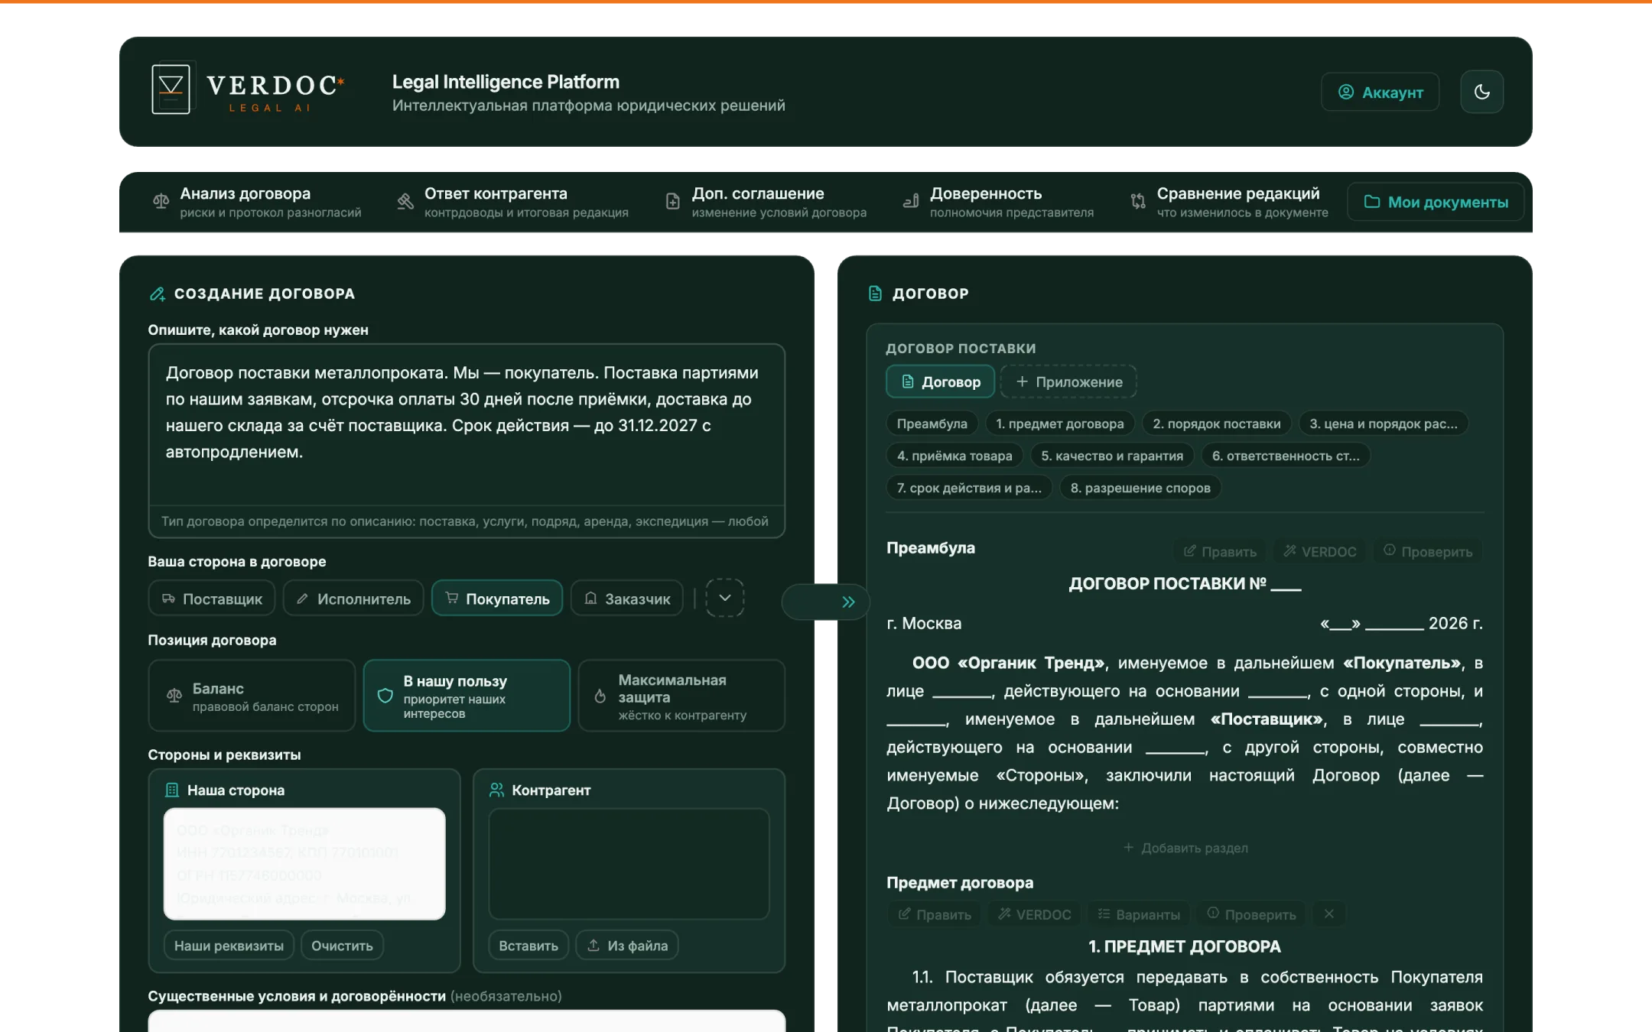Jump to 4. приёмка товара chip
Screen dimensions: 1652x1032
954,456
